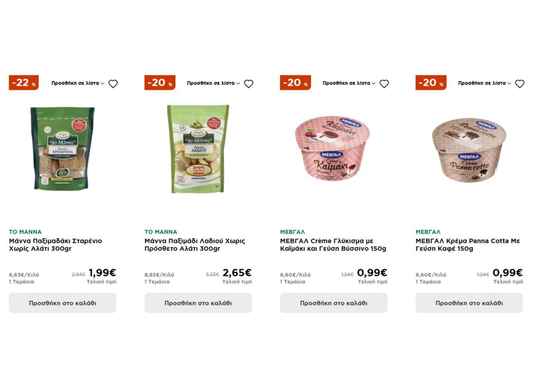Click -20% badge on Panna Cotta product

[x=431, y=83]
